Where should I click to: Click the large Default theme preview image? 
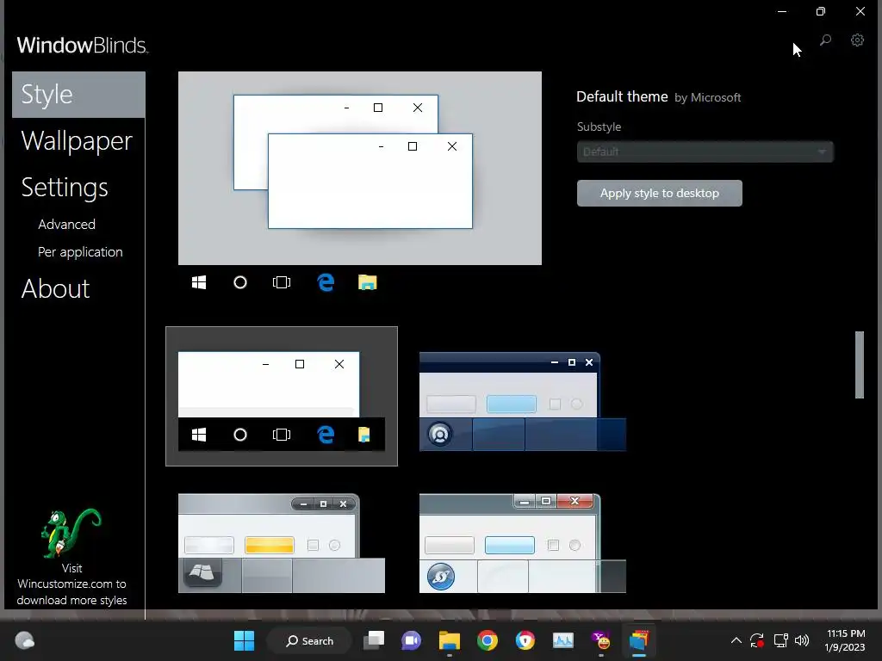(360, 168)
